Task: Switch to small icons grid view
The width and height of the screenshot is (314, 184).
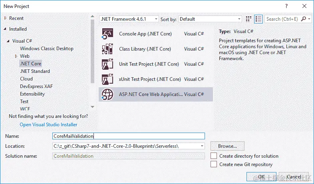Action: click(248, 19)
